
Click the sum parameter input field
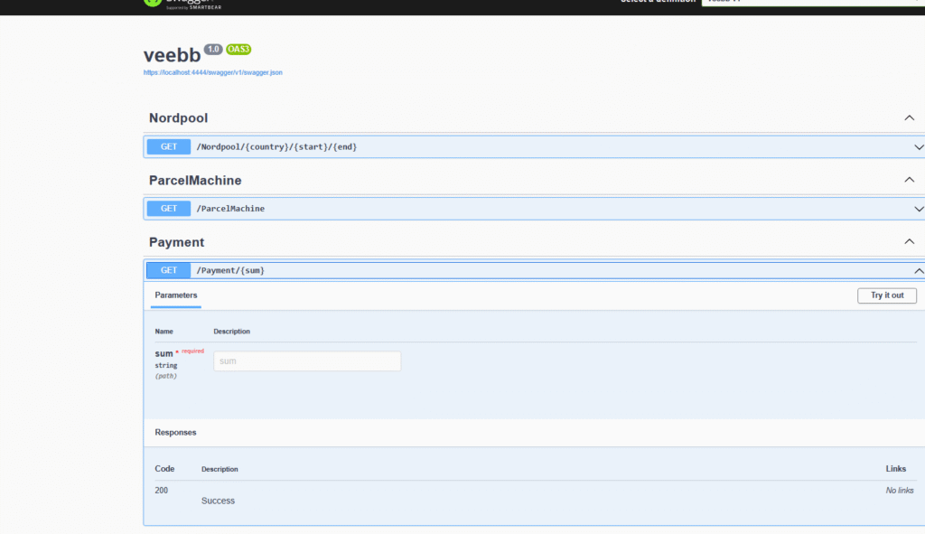pos(307,361)
